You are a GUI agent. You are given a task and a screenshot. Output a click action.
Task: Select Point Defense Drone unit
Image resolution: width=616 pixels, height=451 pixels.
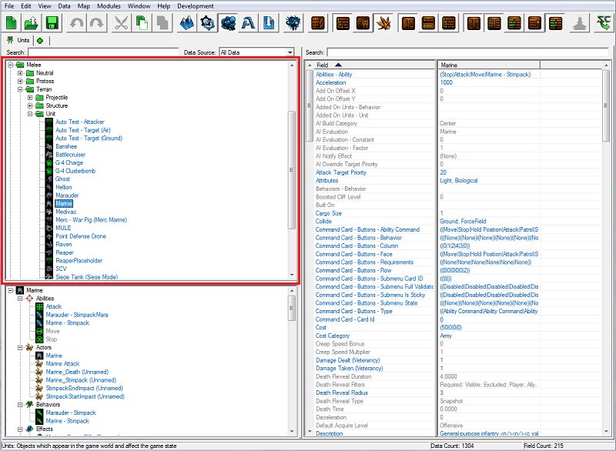pos(81,236)
